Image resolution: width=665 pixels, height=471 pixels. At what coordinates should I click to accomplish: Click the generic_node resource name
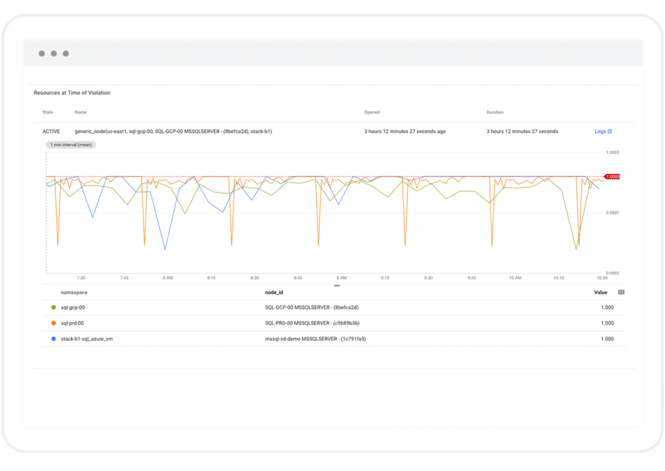click(175, 130)
